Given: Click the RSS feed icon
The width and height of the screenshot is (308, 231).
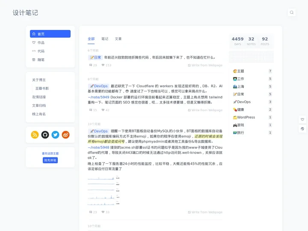Looking at the screenshot, I should coord(35,135).
